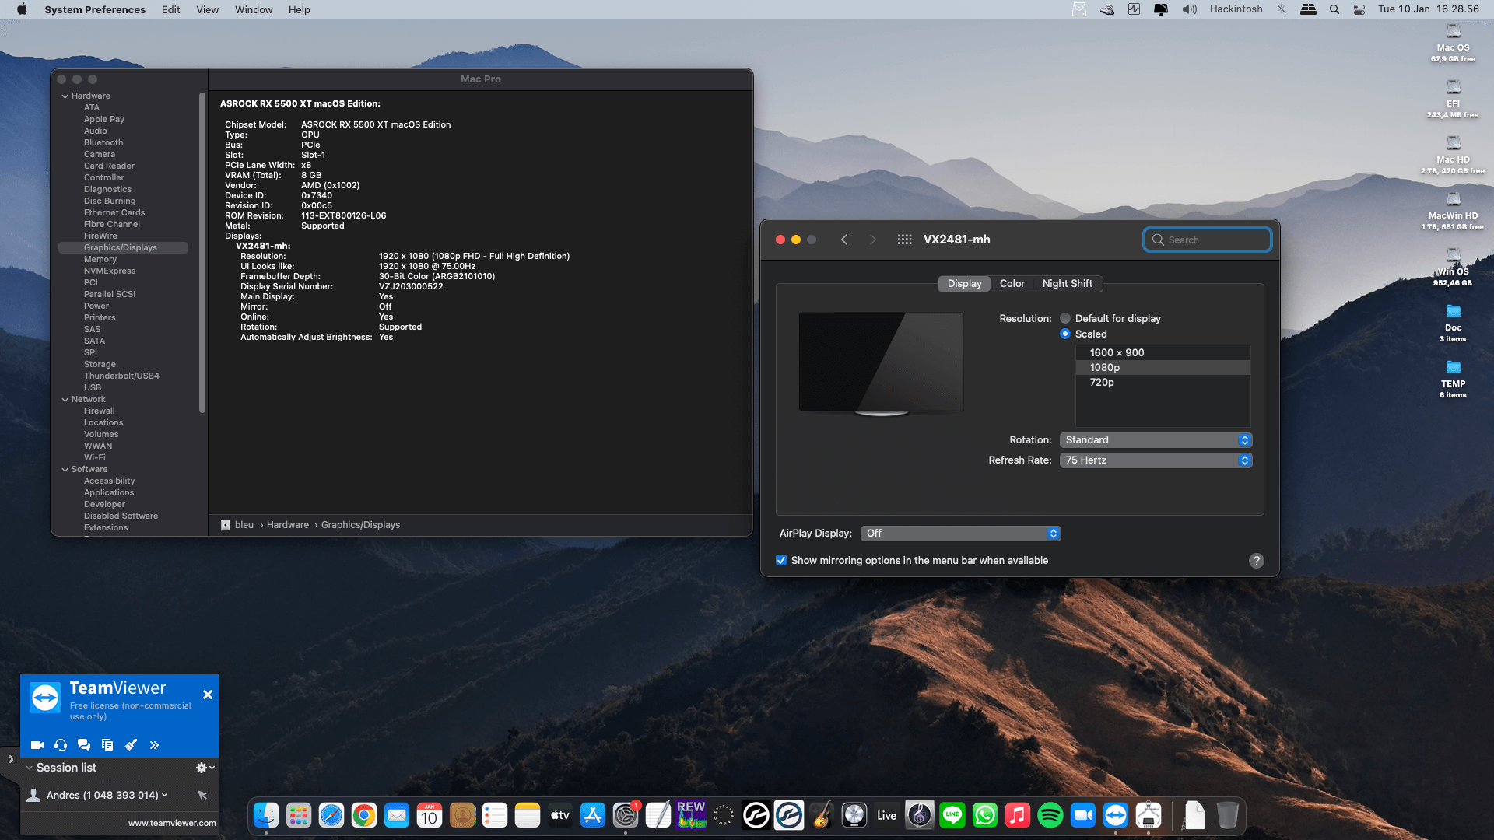1494x840 pixels.
Task: Collapse the Hardware tree section
Action: click(65, 96)
